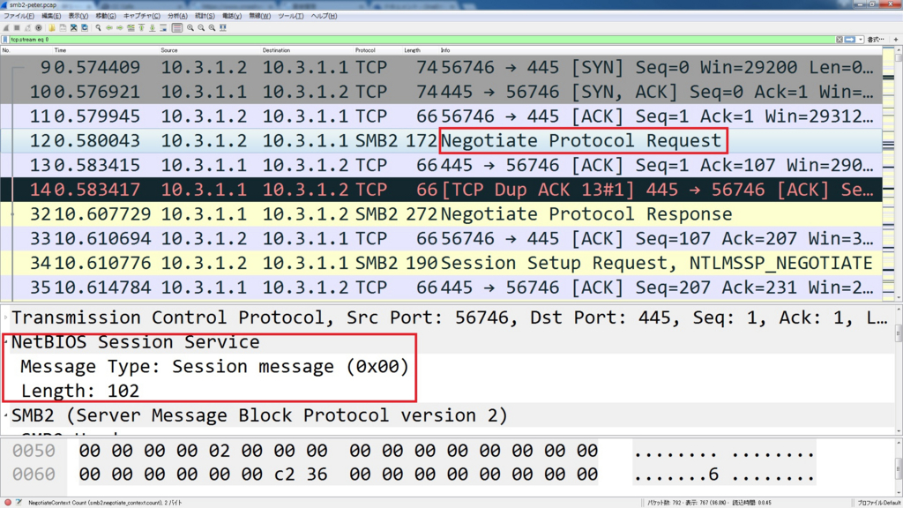Screen dimensions: 903x508
Task: Click the find packet magnifier icon
Action: (99, 27)
